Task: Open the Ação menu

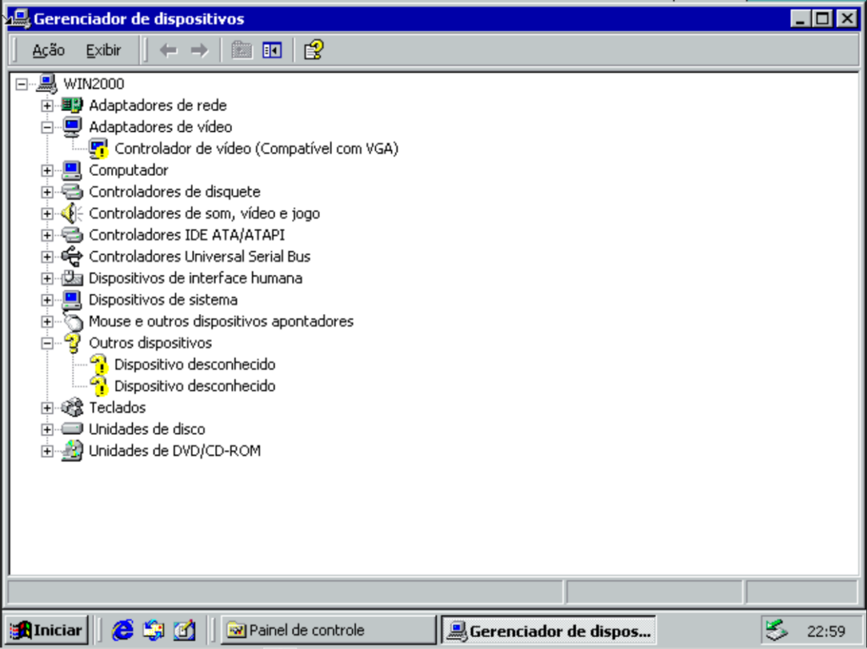Action: click(x=48, y=51)
